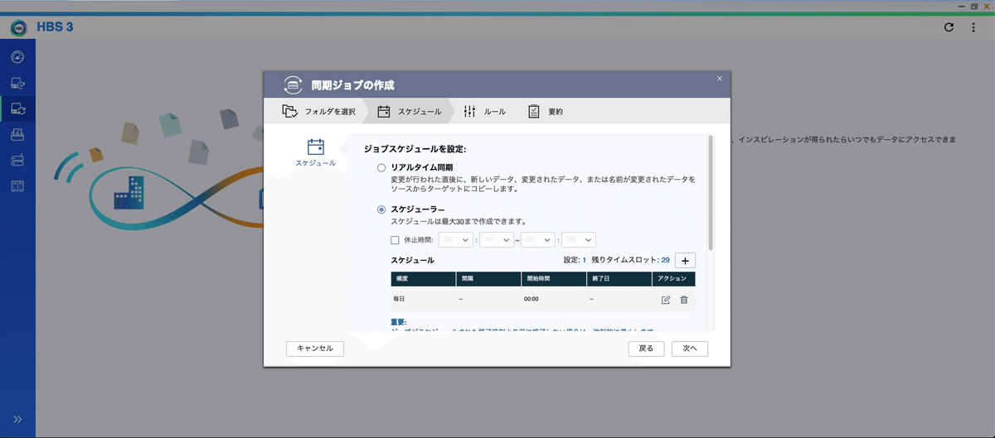This screenshot has height=438, width=995.
Task: Open the Sync sidebar icon
Action: pos(17,108)
